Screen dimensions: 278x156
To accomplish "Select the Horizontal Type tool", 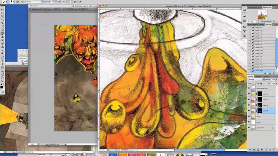I will [x=2, y=61].
